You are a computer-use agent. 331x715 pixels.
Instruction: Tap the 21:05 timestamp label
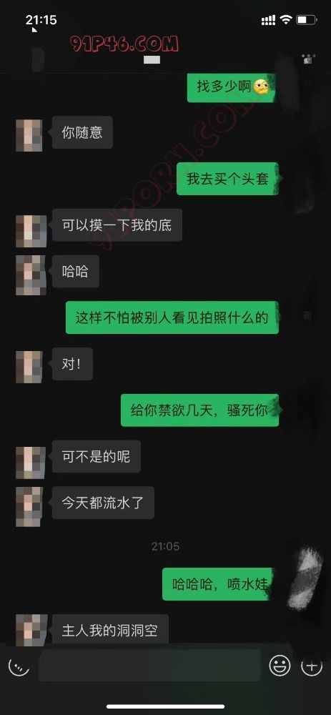click(x=165, y=546)
